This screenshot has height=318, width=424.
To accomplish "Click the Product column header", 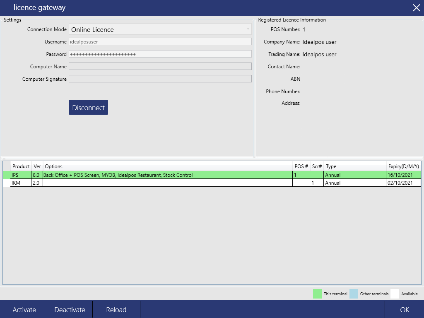I will click(21, 166).
